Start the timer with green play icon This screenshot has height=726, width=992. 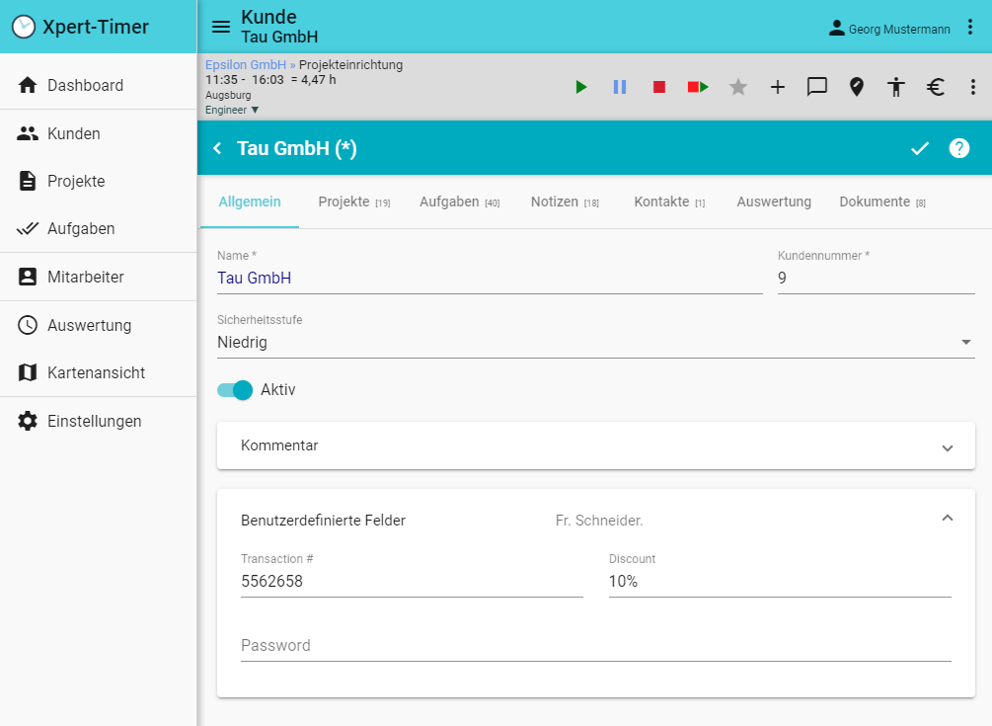point(580,87)
